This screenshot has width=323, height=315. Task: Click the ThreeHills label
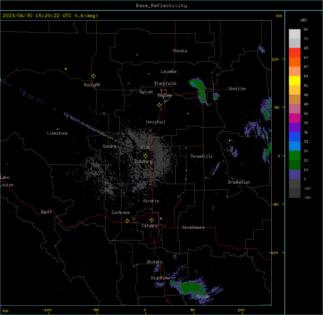click(201, 156)
